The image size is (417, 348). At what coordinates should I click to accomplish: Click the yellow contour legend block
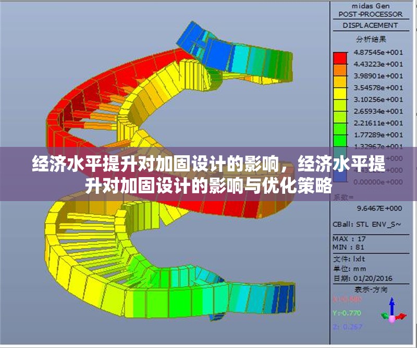339,91
